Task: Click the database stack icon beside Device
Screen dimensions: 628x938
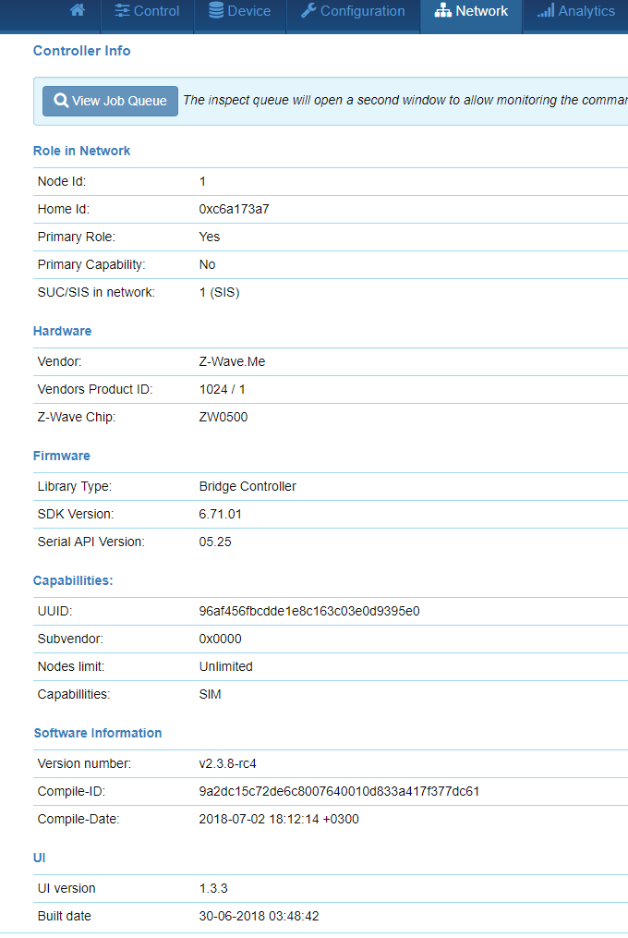Action: point(216,11)
